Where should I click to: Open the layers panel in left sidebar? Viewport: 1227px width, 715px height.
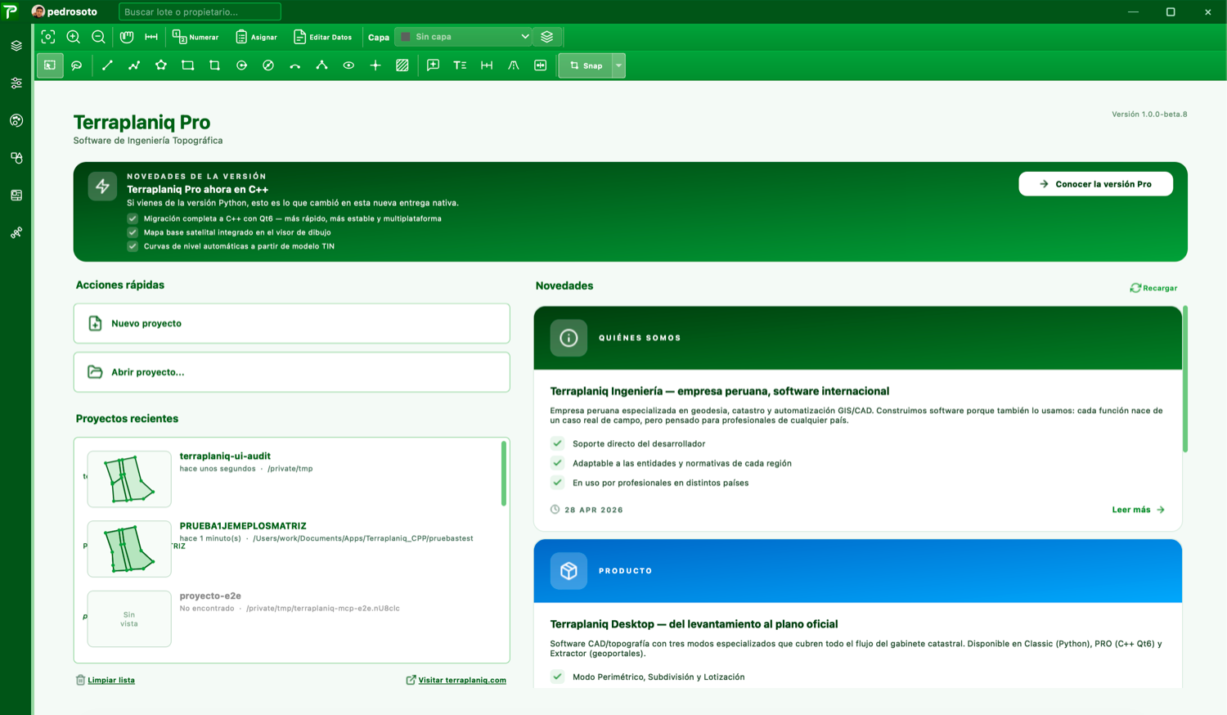click(16, 46)
